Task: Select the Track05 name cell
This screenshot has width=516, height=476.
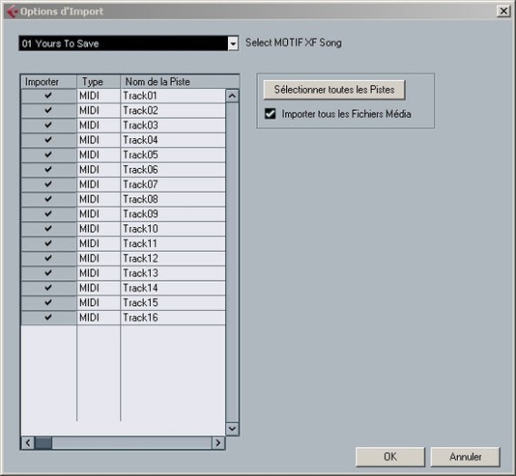Action: (x=174, y=154)
